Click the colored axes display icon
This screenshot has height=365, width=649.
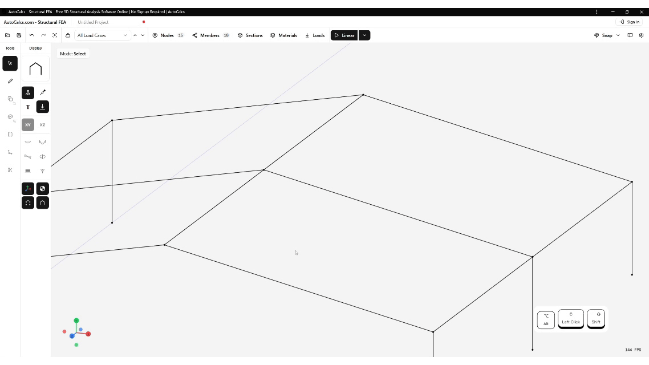27,188
